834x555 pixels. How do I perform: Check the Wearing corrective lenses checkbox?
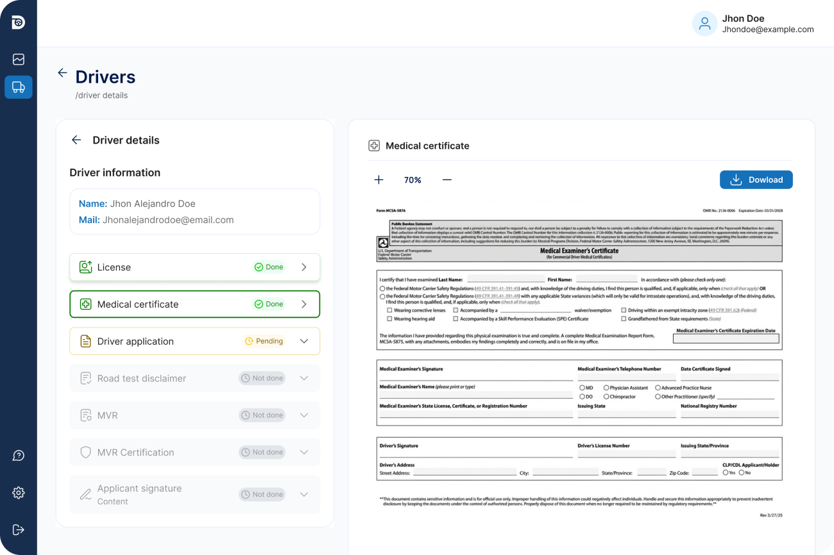coord(389,310)
